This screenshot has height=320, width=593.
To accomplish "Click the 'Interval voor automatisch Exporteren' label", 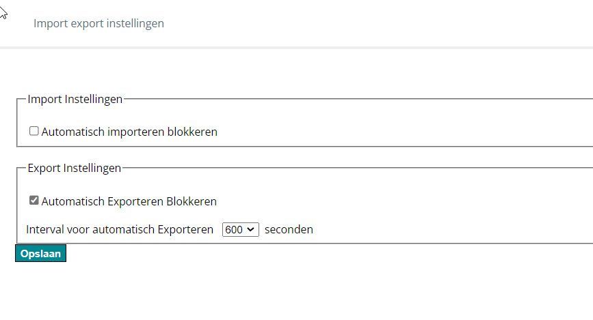I will [120, 229].
